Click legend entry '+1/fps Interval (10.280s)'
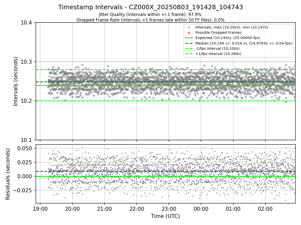The height and width of the screenshot is (225, 301). (218, 54)
